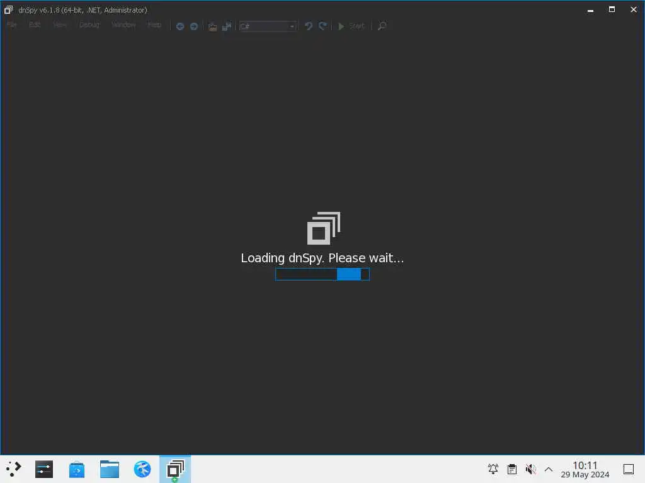This screenshot has width=645, height=483.
Task: Click the Start debugging button
Action: [x=351, y=26]
